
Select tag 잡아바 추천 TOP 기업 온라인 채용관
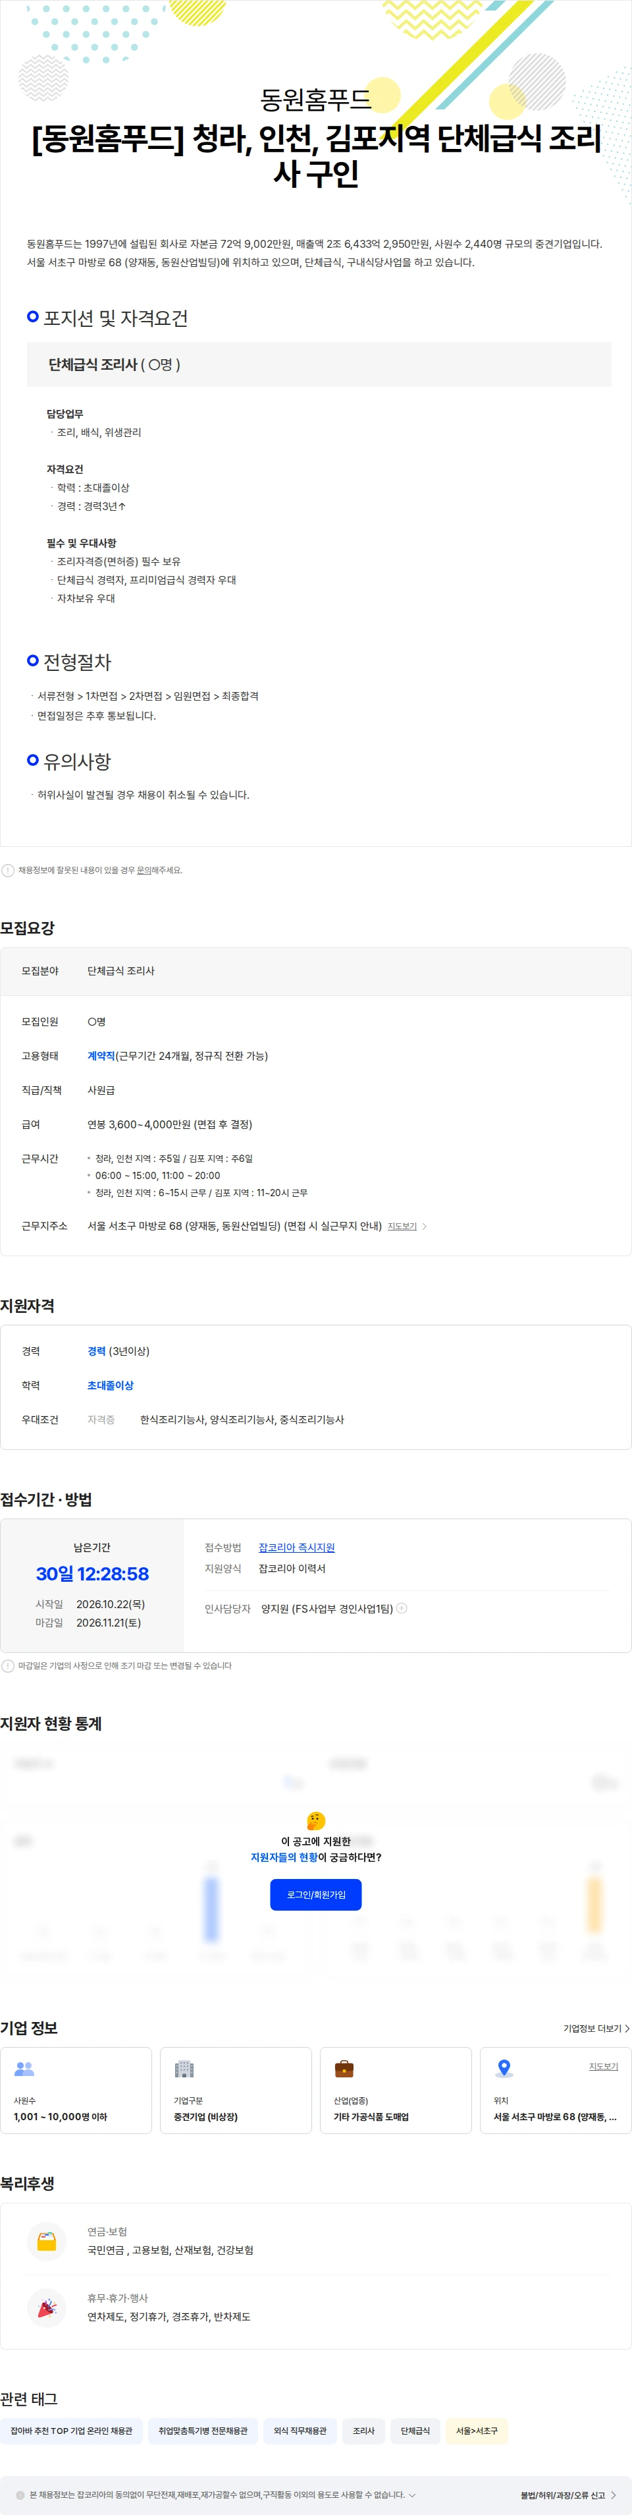pyautogui.click(x=71, y=2430)
